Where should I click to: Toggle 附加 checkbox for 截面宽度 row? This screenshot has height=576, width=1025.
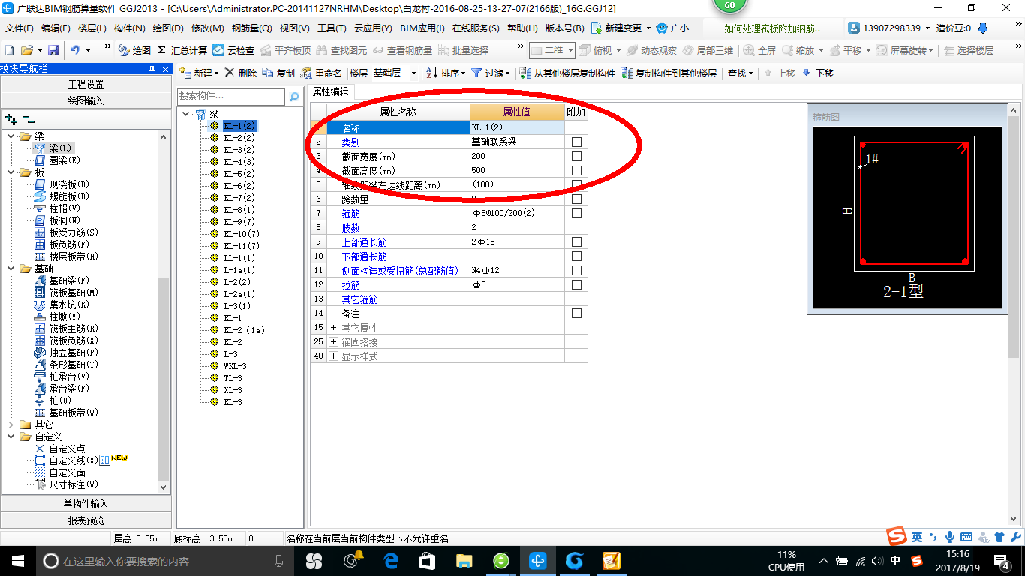tap(576, 157)
